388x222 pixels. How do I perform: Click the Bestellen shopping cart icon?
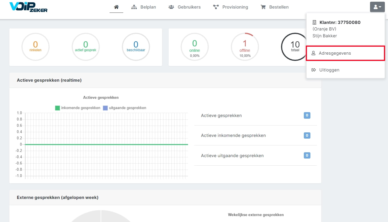(x=263, y=7)
